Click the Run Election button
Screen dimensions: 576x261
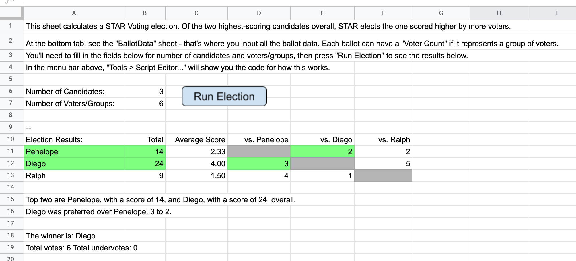[224, 96]
